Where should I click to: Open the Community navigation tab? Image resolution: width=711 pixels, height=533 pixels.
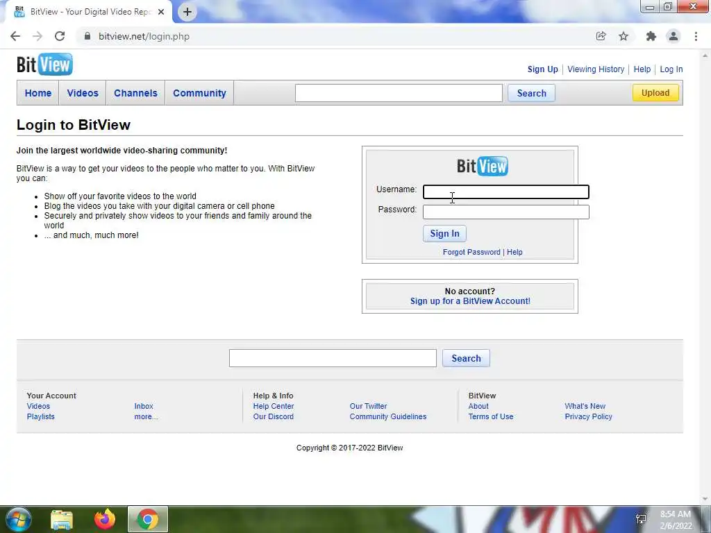(x=199, y=93)
